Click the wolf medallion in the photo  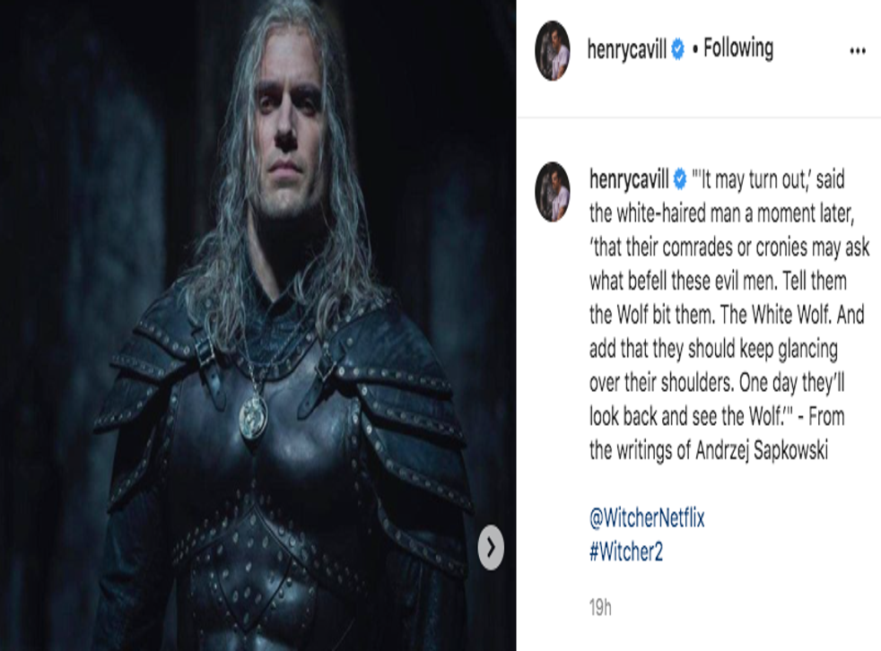[x=253, y=416]
